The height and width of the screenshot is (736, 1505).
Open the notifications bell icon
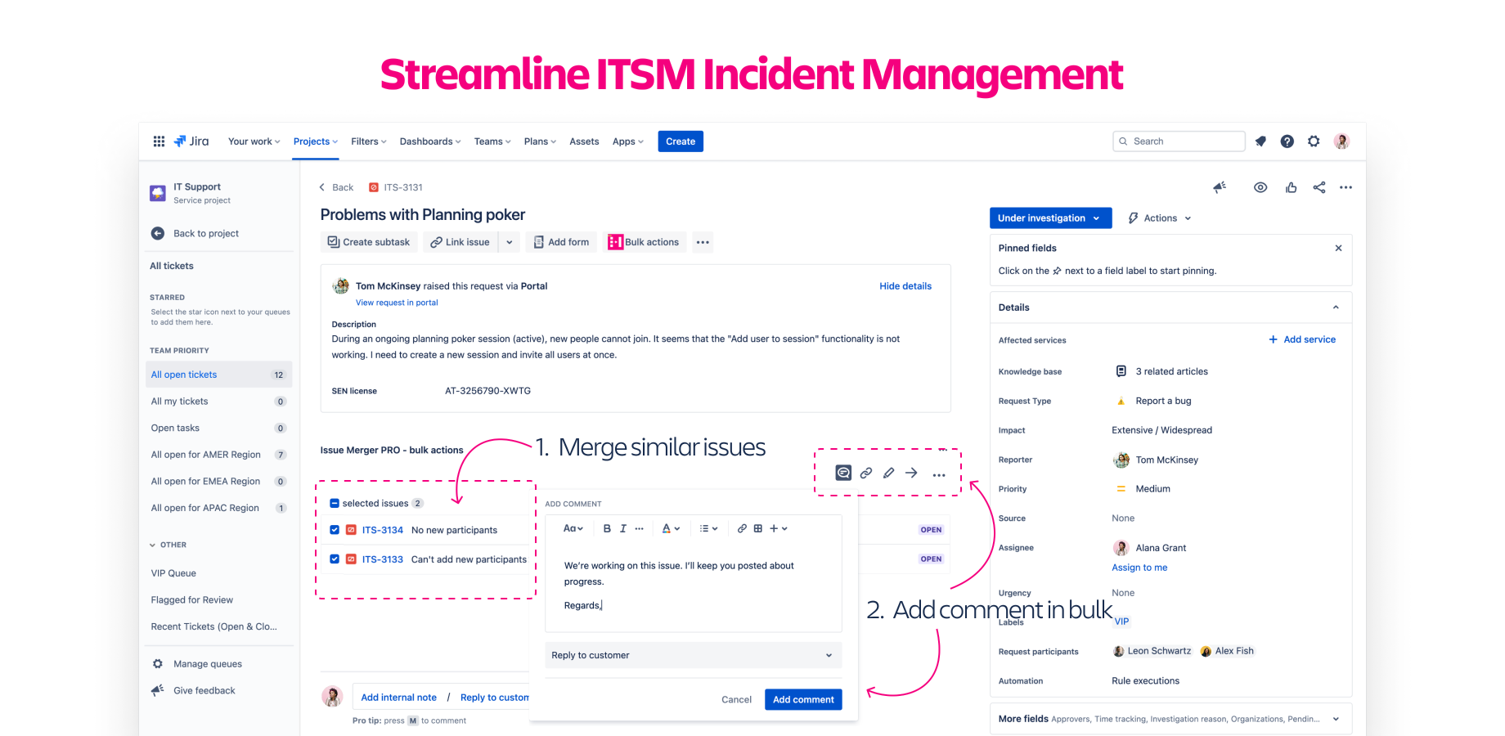point(1260,141)
